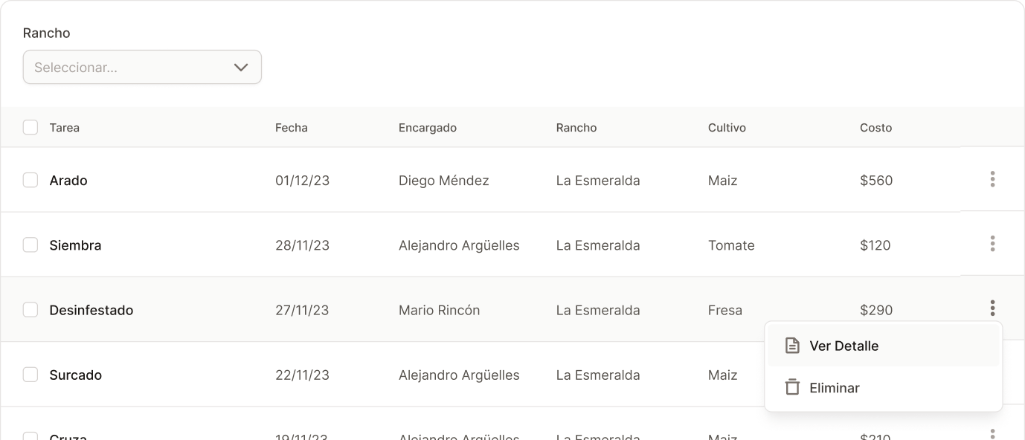The height and width of the screenshot is (440, 1025).
Task: Click the trash icon beside Eliminar
Action: (792, 387)
